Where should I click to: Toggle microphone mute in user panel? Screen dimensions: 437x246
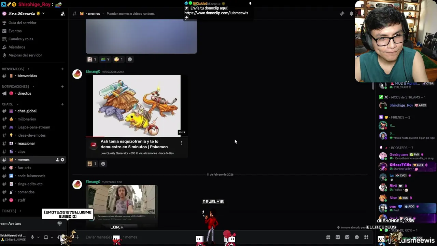pos(32,237)
